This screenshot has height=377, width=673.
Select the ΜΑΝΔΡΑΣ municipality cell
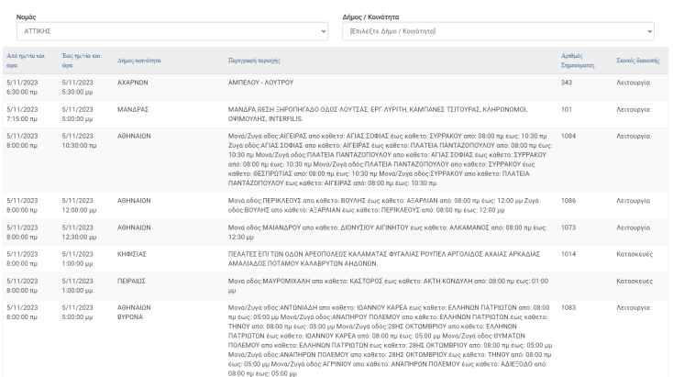[x=133, y=109]
